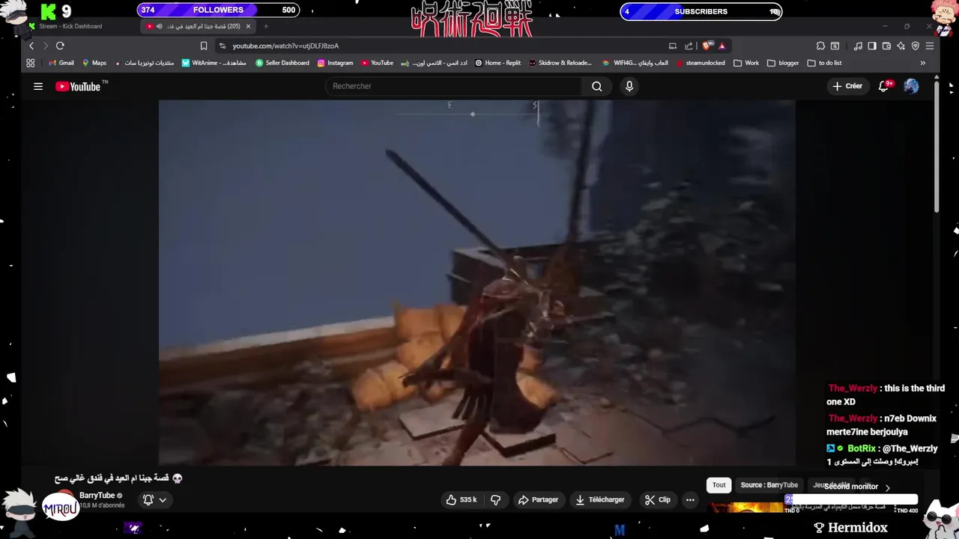959x539 pixels.
Task: Open the Brave VPN shield icon
Action: (915, 46)
